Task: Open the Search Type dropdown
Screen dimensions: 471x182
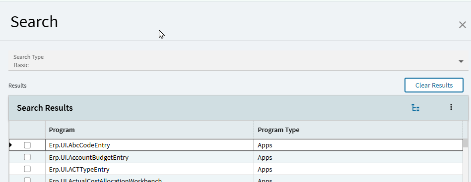Action: [238, 61]
